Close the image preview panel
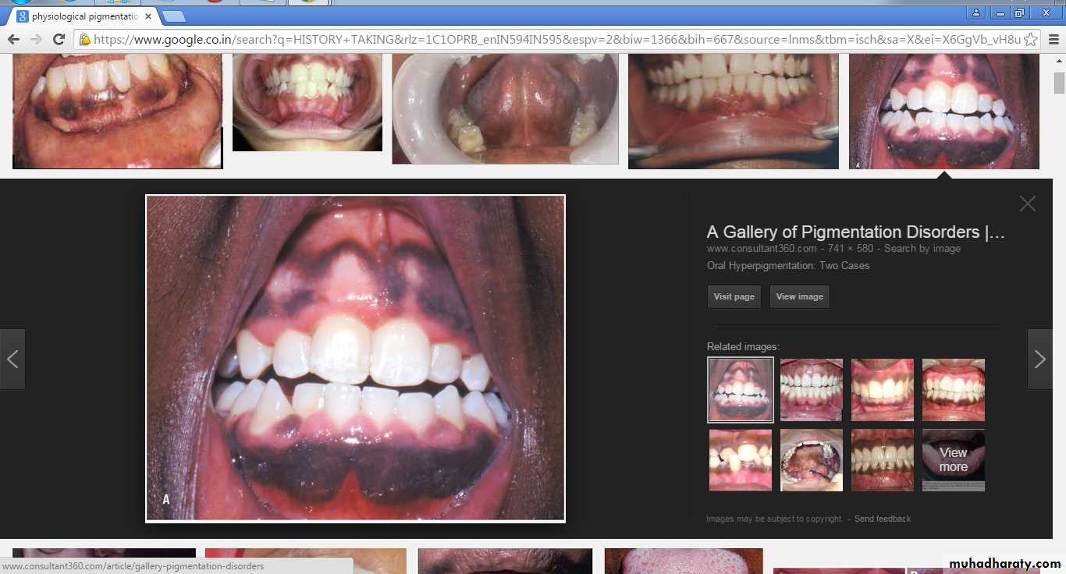Viewport: 1066px width, 574px height. 1027,204
